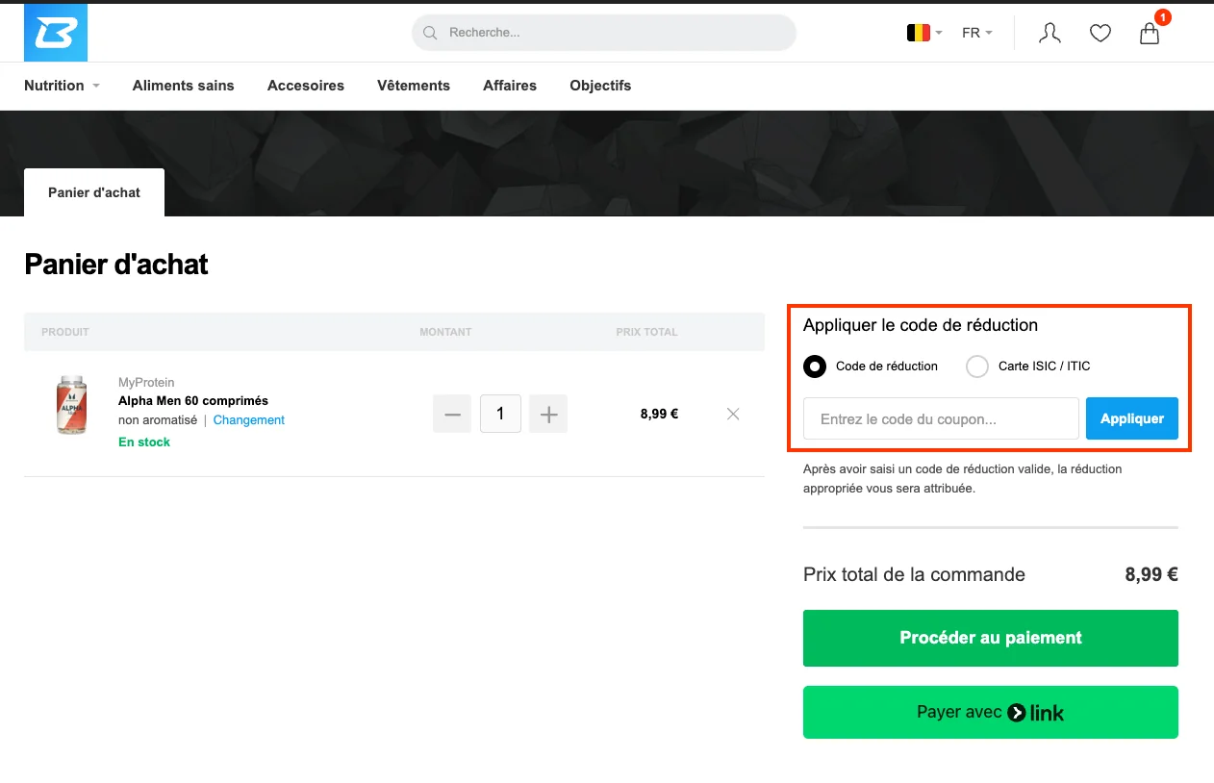Increase quantity with plus button

[548, 415]
